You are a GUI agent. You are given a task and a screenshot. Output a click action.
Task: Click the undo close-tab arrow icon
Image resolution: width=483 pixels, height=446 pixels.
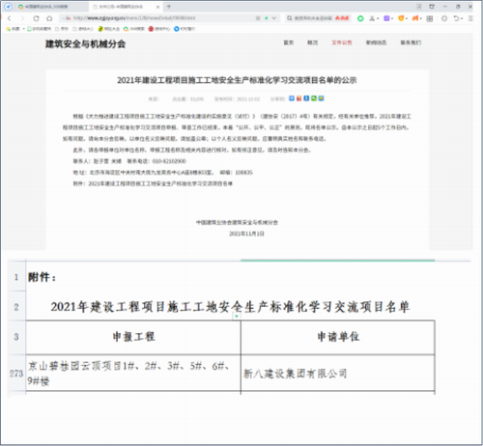456,18
